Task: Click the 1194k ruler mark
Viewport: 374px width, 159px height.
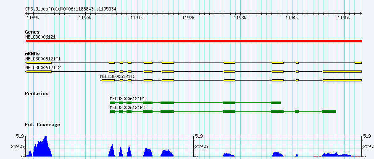Action: tap(292, 18)
